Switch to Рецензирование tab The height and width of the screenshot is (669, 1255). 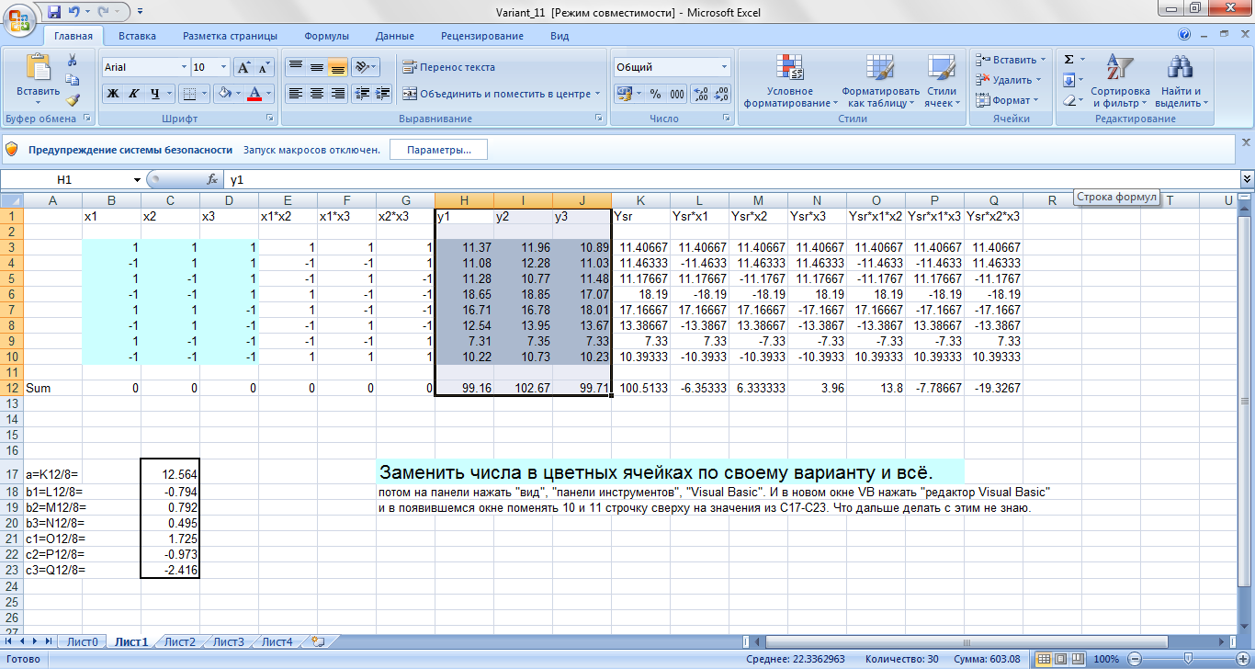[x=481, y=36]
